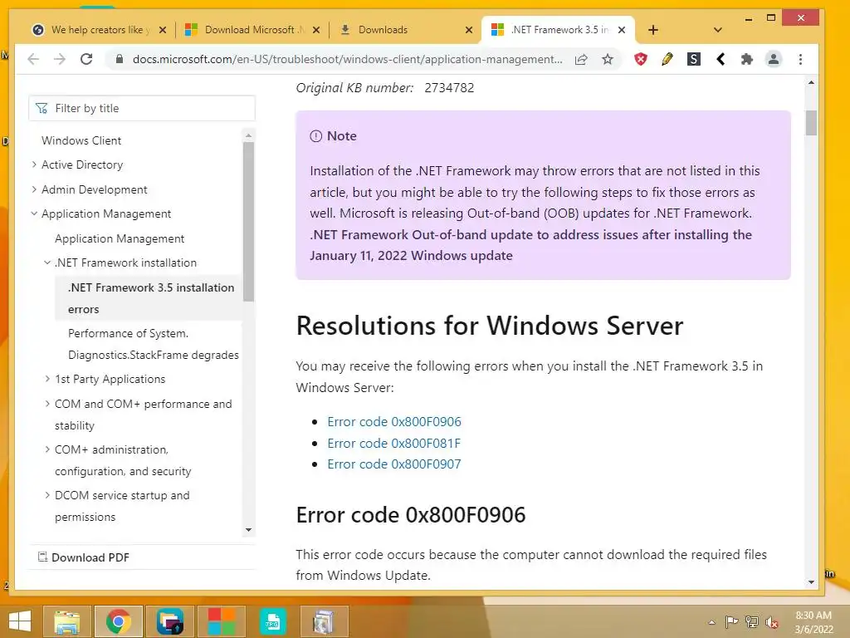850x638 pixels.
Task: Close the Downloads tab
Action: click(469, 30)
